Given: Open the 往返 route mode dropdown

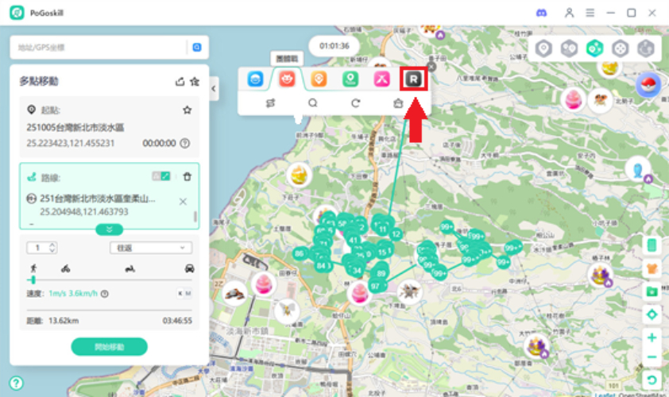Looking at the screenshot, I should 150,248.
